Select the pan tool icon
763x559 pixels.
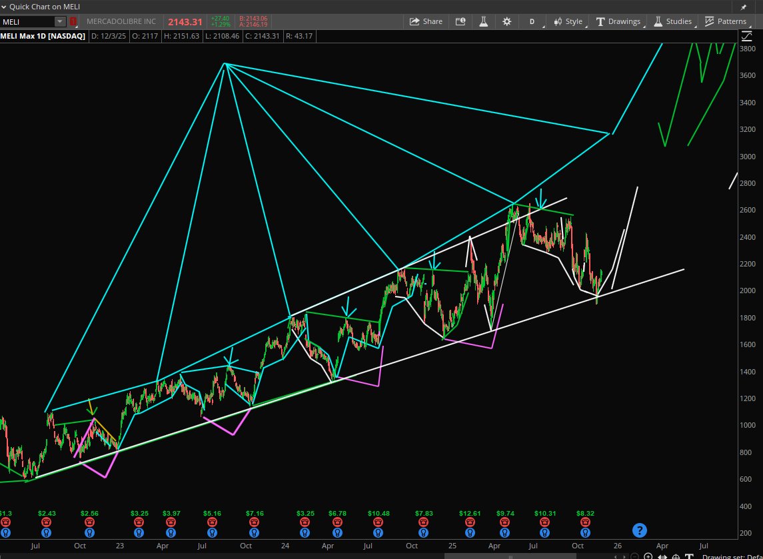click(662, 556)
